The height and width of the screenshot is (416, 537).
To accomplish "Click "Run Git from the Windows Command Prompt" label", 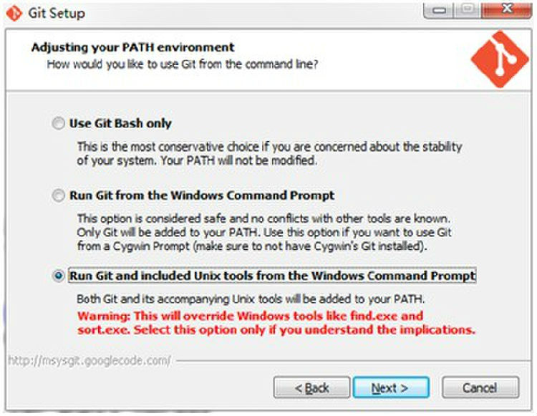I will click(202, 195).
